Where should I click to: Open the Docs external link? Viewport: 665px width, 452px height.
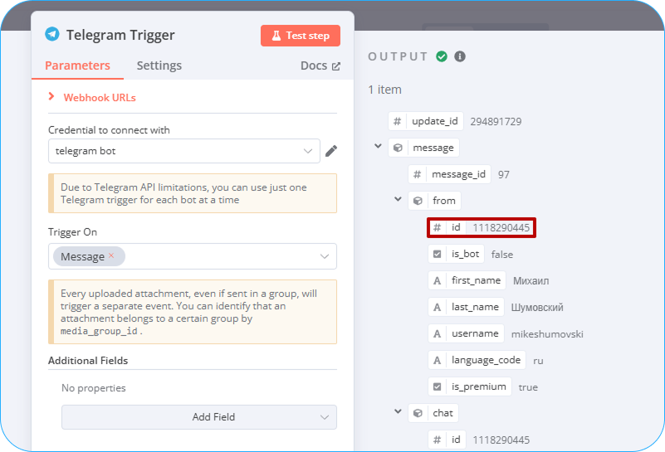[x=320, y=66]
